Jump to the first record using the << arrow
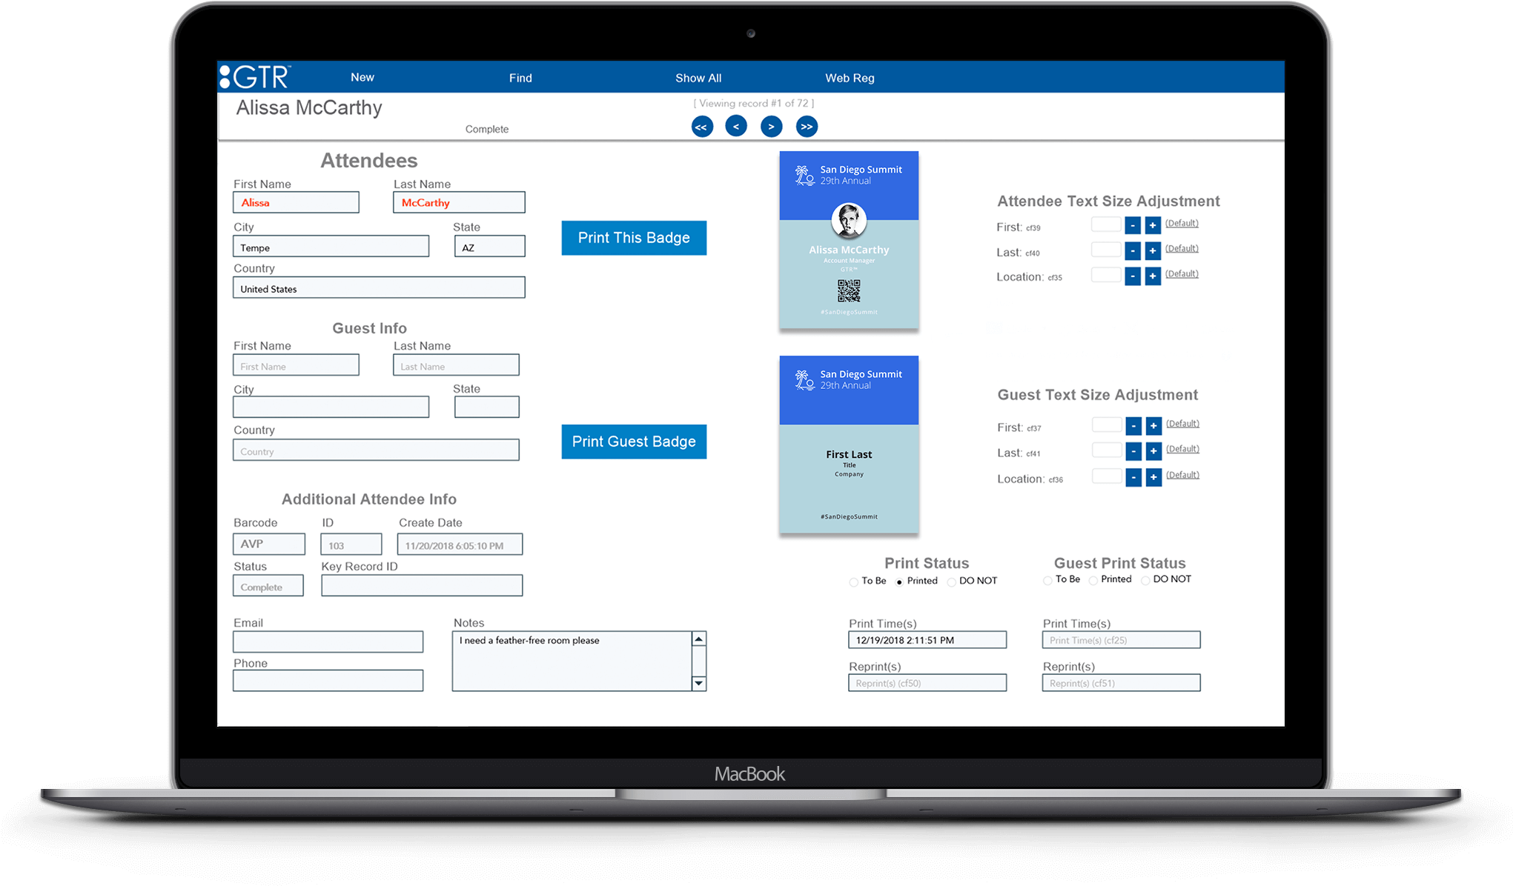1513x886 pixels. pyautogui.click(x=702, y=126)
